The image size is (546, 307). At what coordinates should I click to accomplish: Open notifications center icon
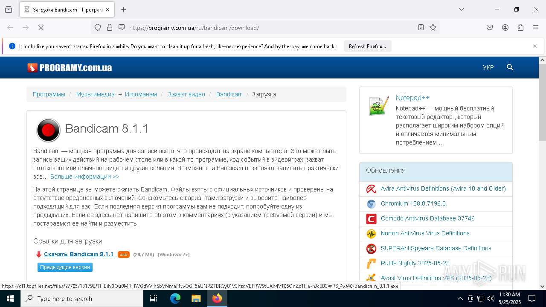tap(532, 298)
